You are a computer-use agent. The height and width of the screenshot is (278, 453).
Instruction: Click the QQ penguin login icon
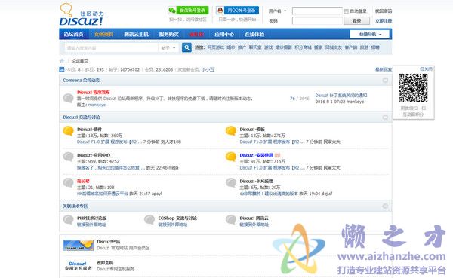coord(220,11)
